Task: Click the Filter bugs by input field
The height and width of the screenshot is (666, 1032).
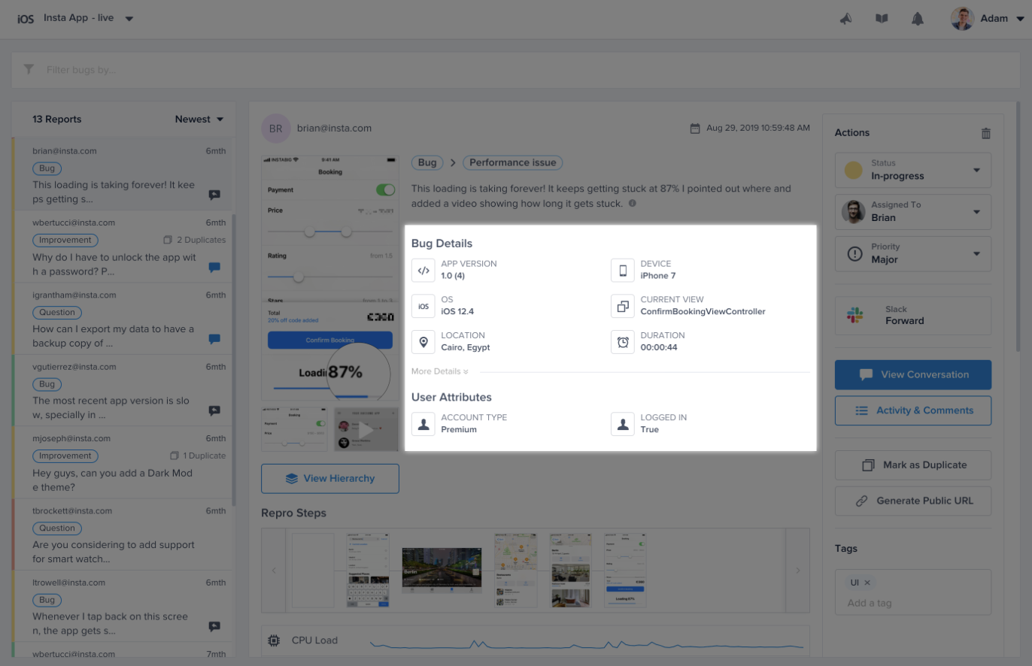Action: click(515, 70)
